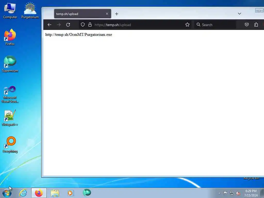Click the Firefox Search box
264x198 pixels.
pyautogui.click(x=215, y=25)
